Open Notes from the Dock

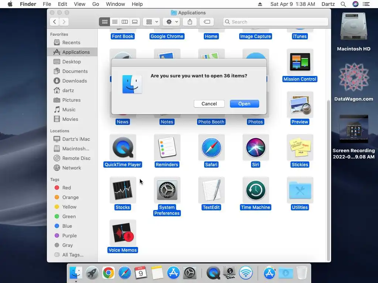(157, 273)
